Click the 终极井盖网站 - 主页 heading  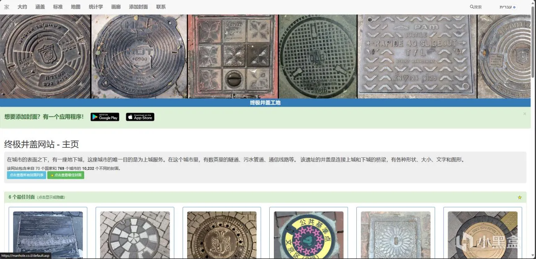point(41,144)
